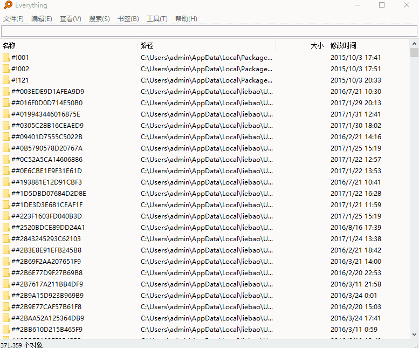Click the vertical scrollbar thumb

(414, 53)
